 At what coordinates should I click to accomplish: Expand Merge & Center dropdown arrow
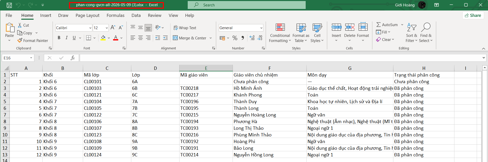211,38
